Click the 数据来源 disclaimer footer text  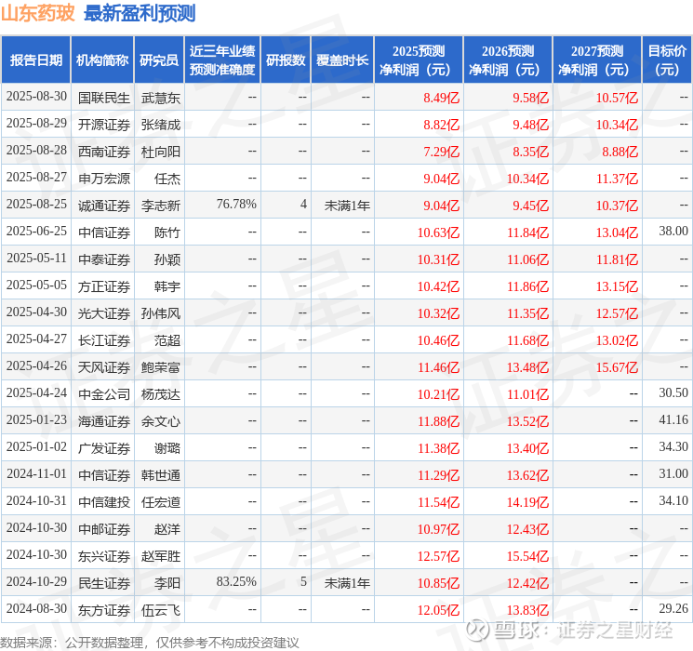tap(150, 642)
